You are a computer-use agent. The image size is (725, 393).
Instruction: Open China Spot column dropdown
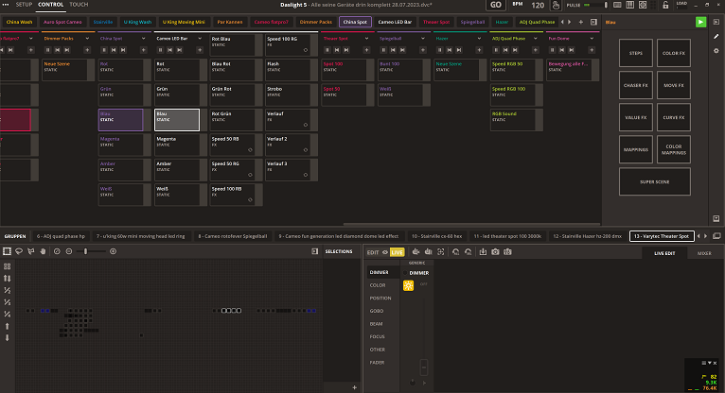(143, 39)
